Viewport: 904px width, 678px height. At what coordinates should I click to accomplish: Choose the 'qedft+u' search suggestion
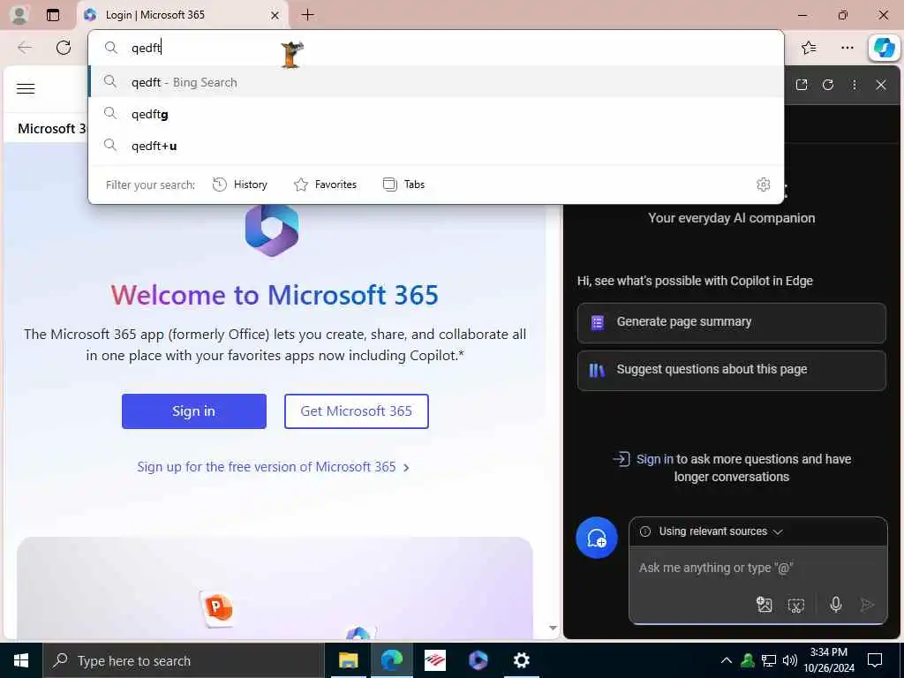(436, 146)
